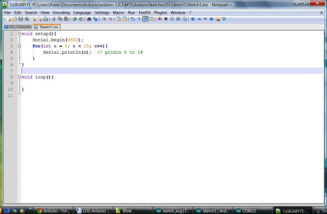Click the Save All toolbar icon
Screen dimensions: 327x214
pyautogui.click(x=27, y=19)
